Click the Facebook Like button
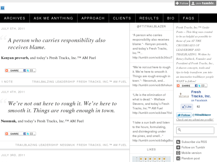The height and width of the screenshot is (162, 217). click(187, 107)
